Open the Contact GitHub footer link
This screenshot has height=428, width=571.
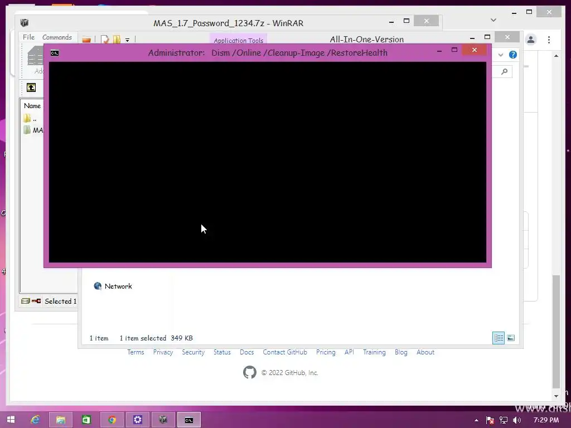pos(285,352)
